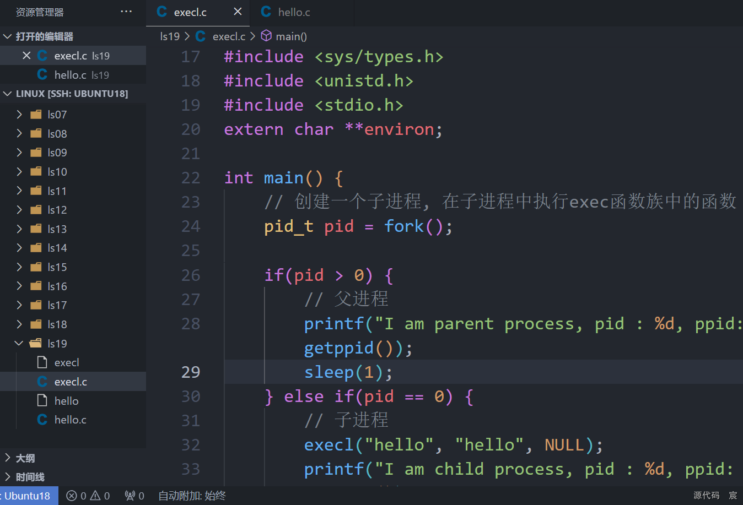This screenshot has width=743, height=505.
Task: Expand the ls13 folder
Action: click(19, 229)
